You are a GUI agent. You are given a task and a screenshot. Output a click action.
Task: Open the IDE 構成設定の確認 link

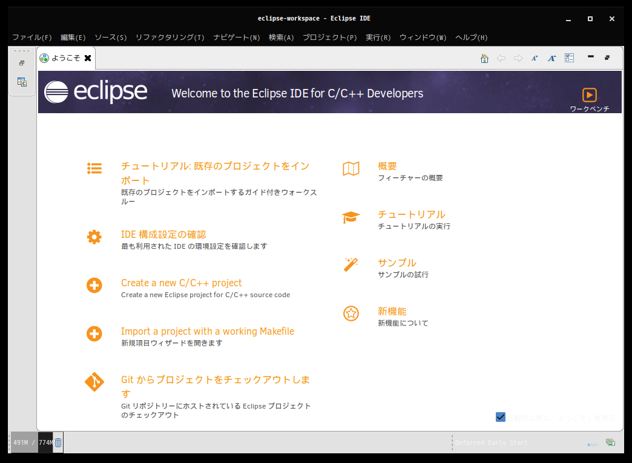(x=163, y=234)
